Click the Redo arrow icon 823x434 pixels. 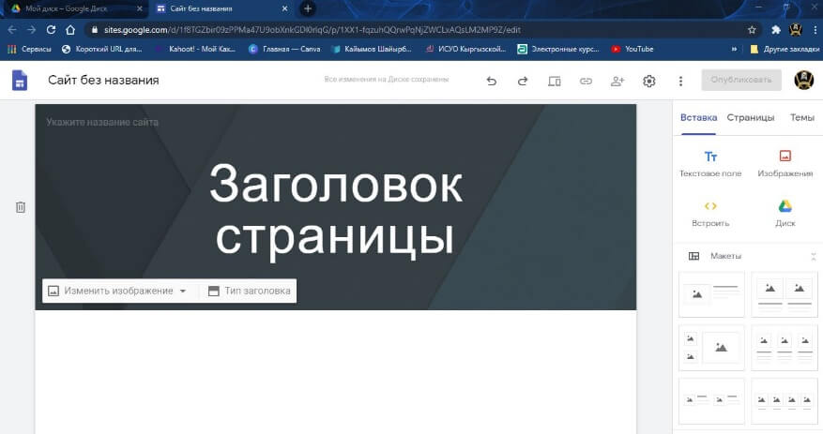(x=523, y=82)
